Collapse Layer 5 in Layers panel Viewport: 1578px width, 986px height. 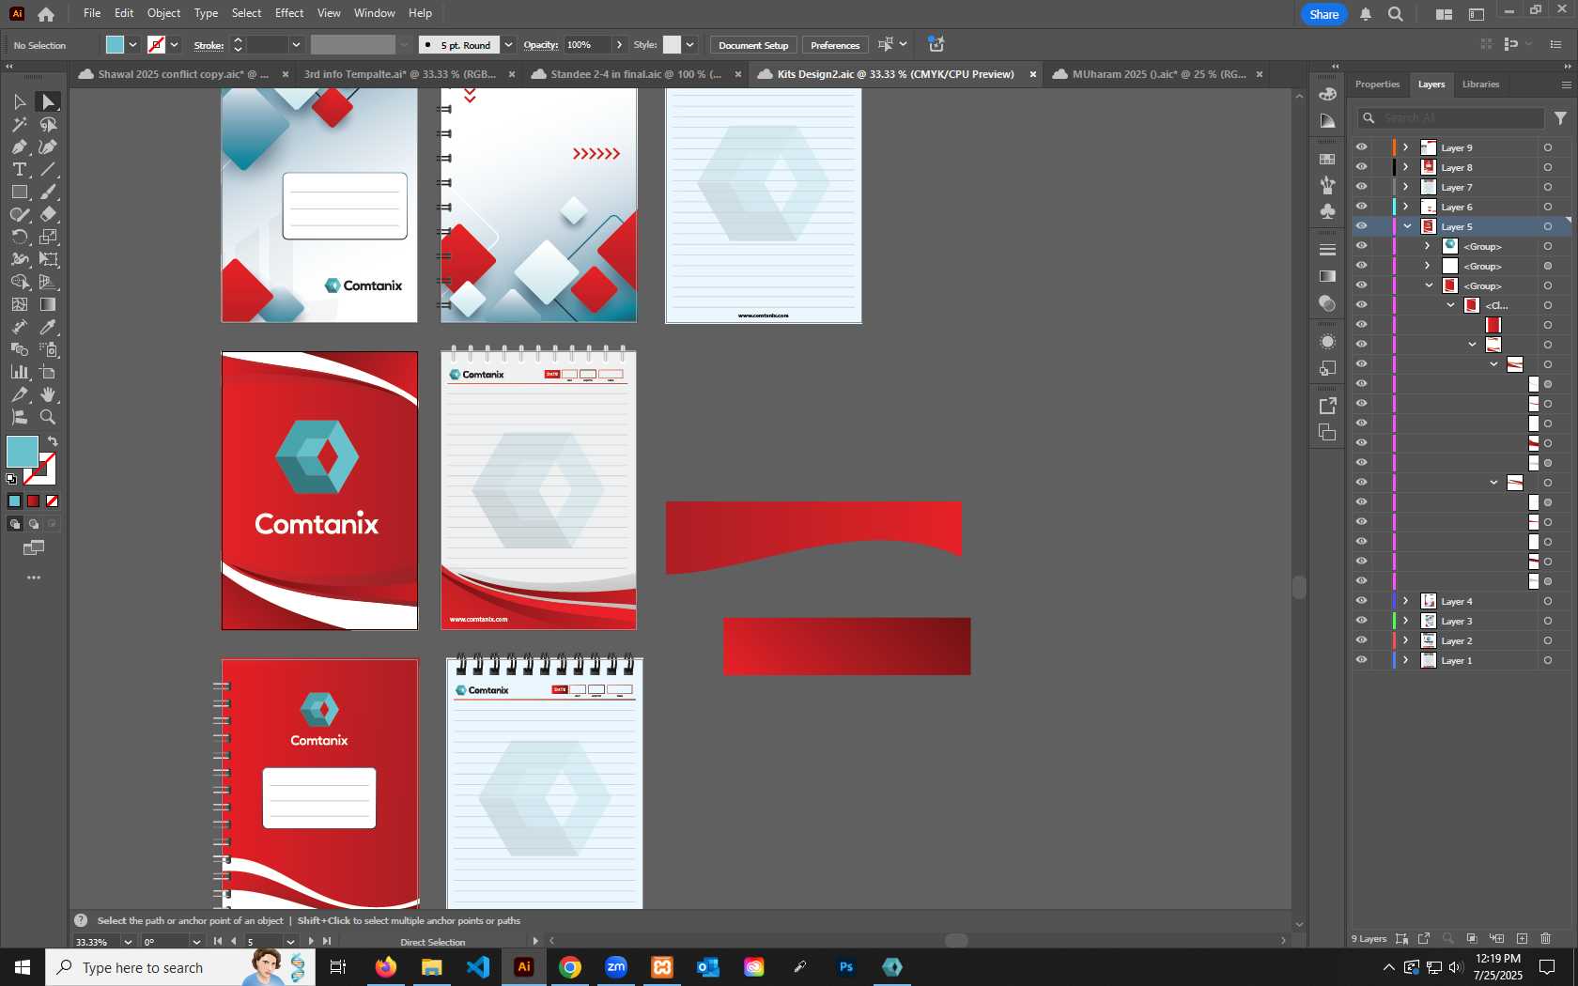pos(1407,226)
